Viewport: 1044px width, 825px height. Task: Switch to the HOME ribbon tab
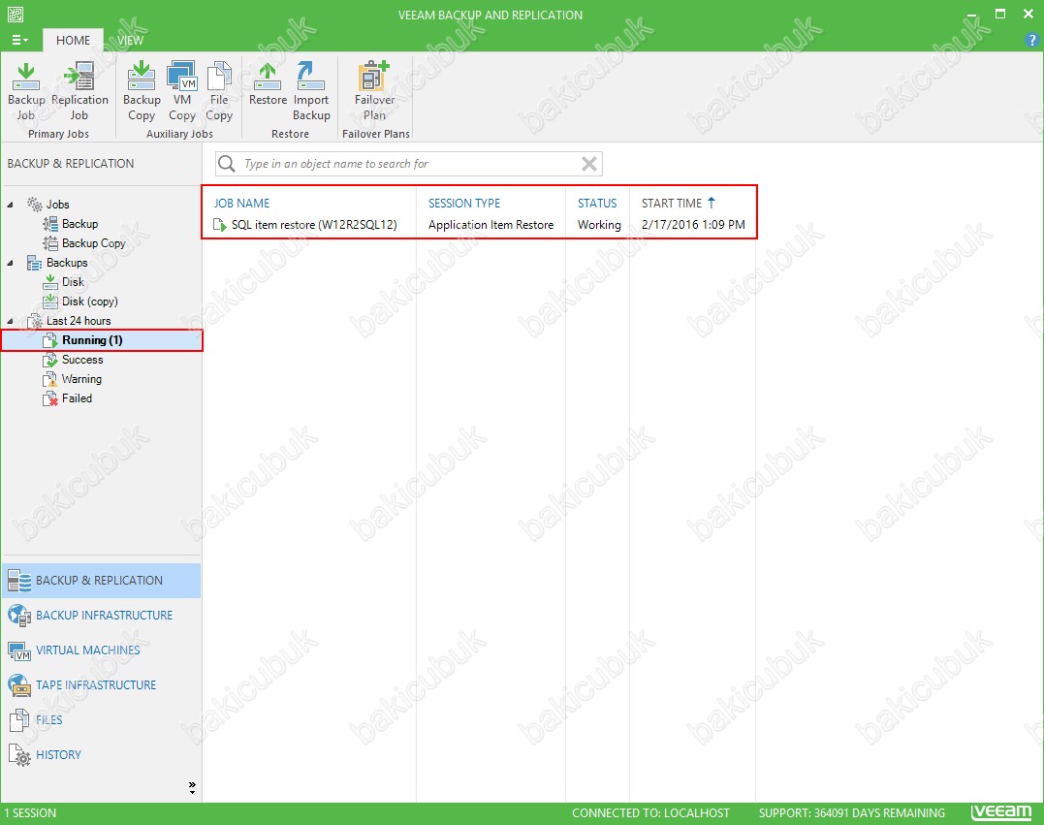pyautogui.click(x=74, y=40)
